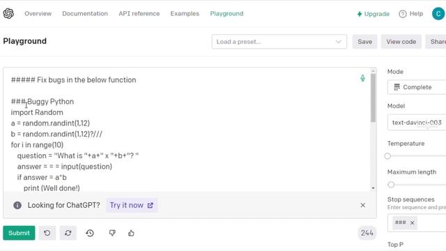Open the Overview page

38,14
